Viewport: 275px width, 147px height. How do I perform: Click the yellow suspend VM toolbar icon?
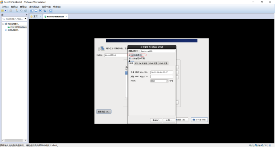(2, 11)
